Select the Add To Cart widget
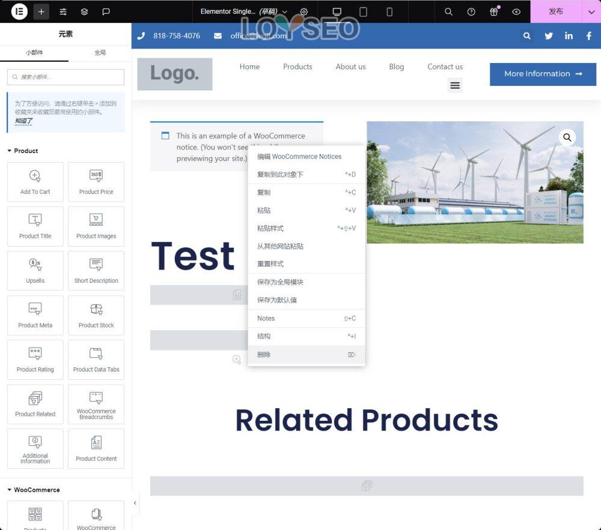The height and width of the screenshot is (530, 601). (x=35, y=182)
